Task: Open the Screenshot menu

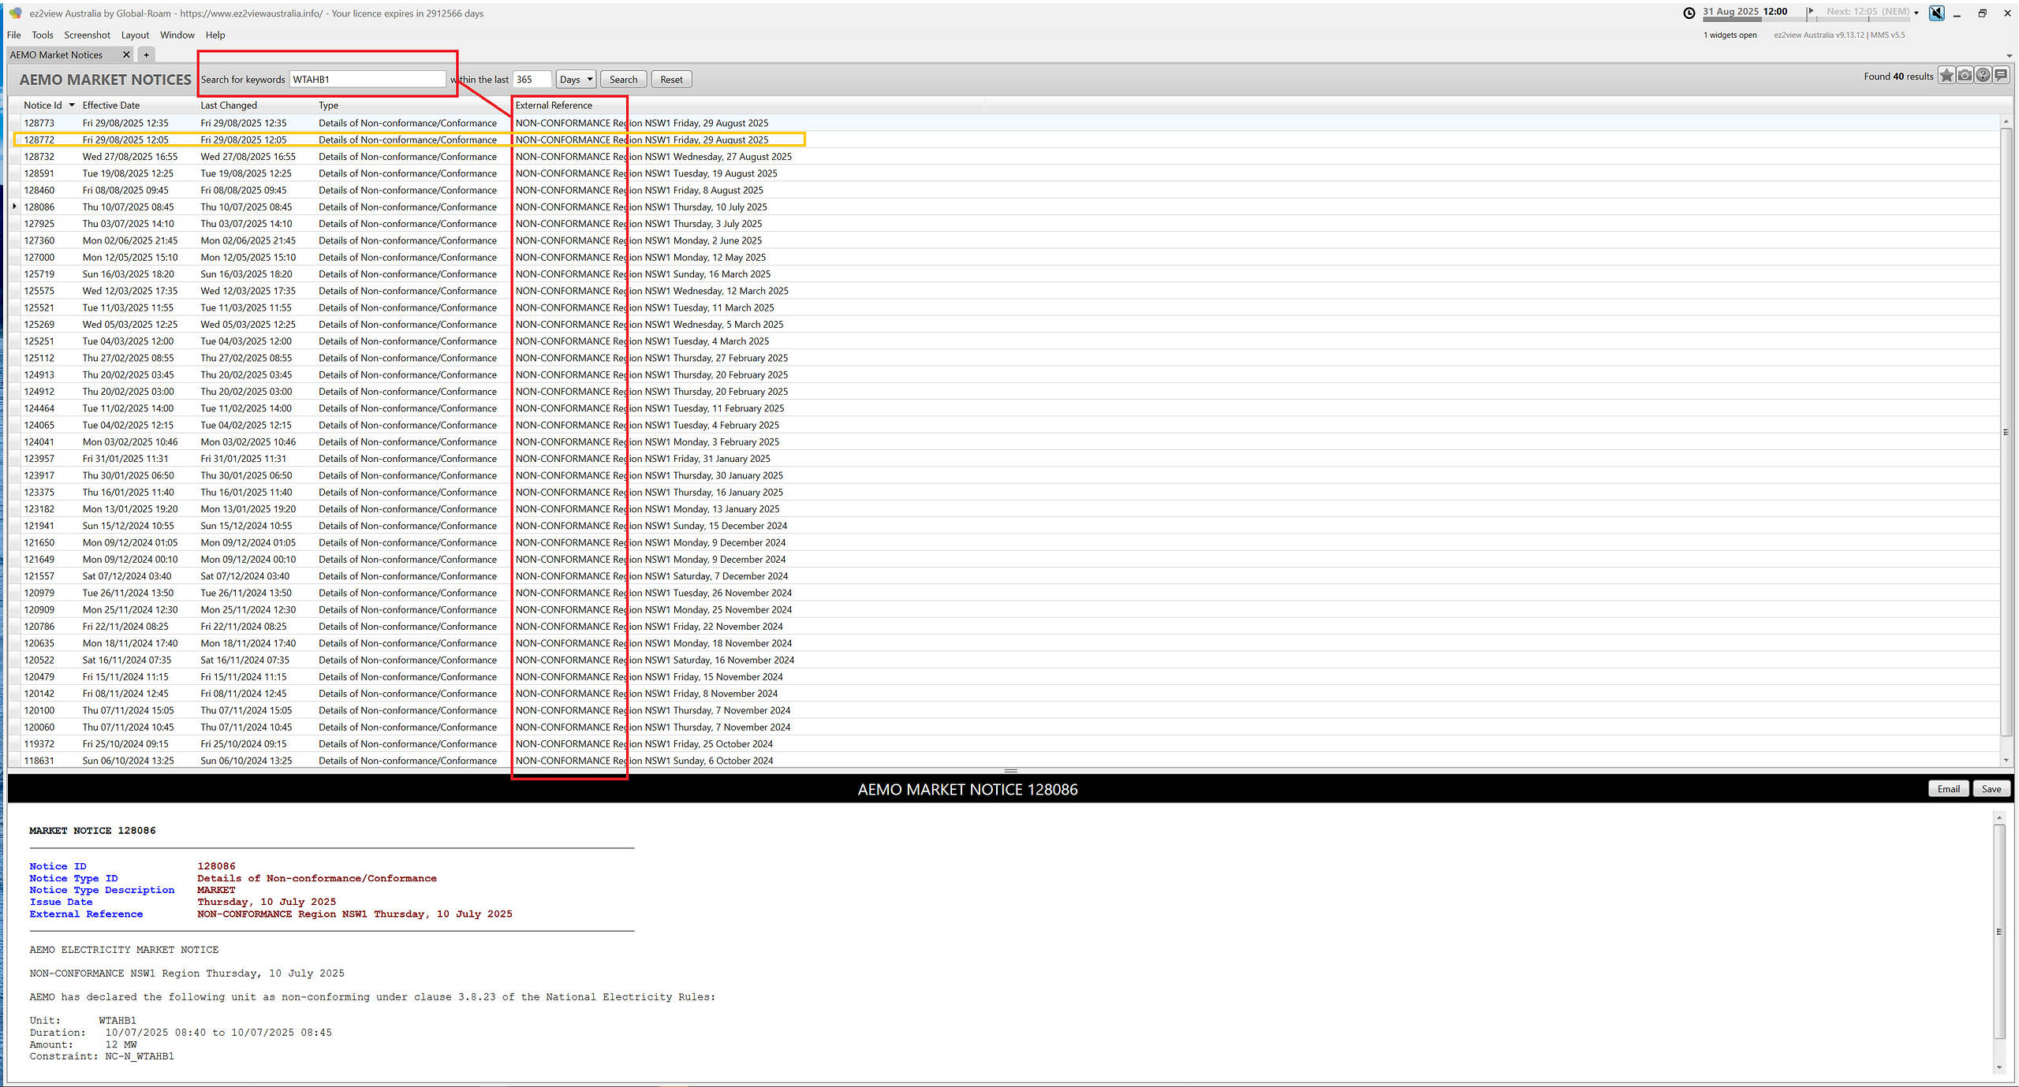Action: point(87,35)
